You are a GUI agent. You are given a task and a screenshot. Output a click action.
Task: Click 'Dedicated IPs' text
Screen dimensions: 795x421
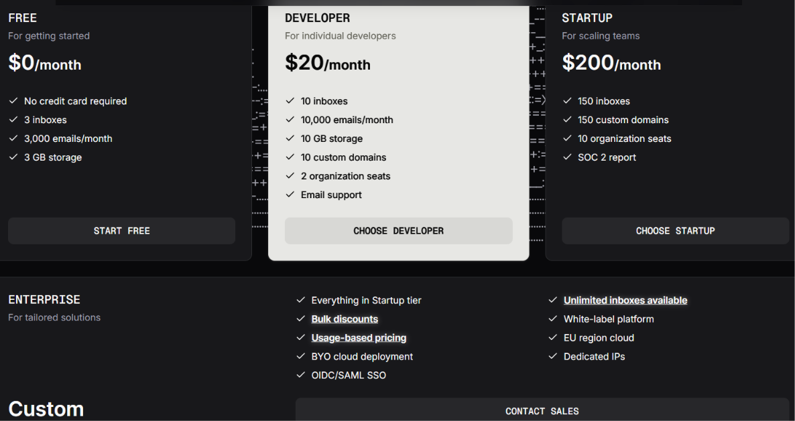(594, 356)
